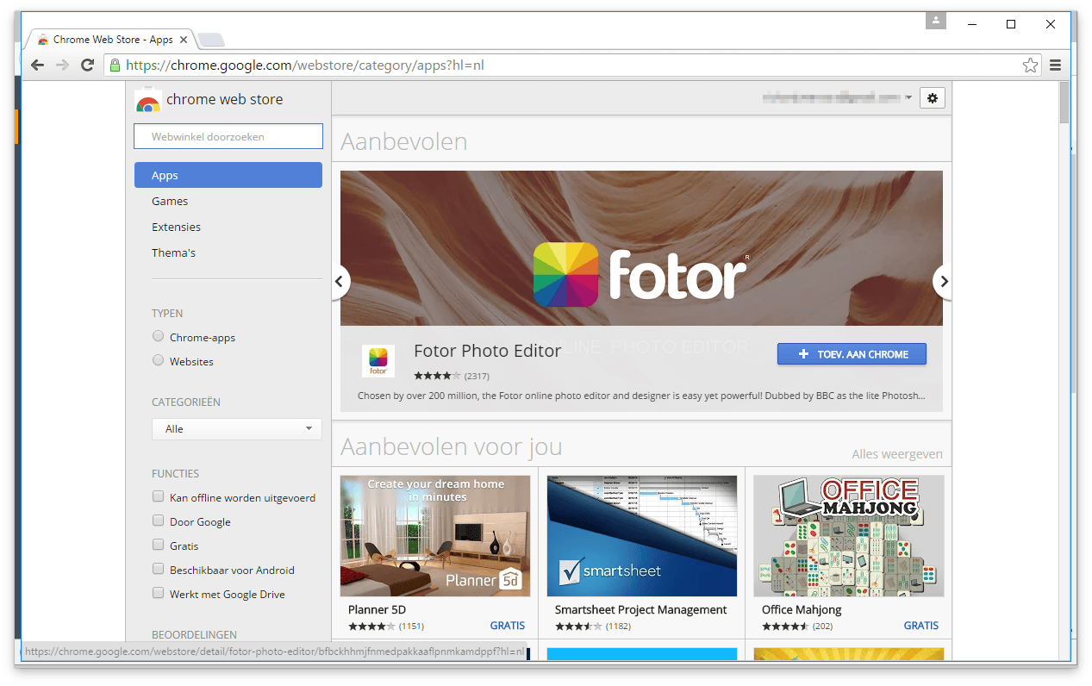Click the Smartsheet thumbnail image
Screen dimensions: 1092x686
[642, 535]
